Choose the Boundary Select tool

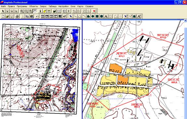coord(16,11)
